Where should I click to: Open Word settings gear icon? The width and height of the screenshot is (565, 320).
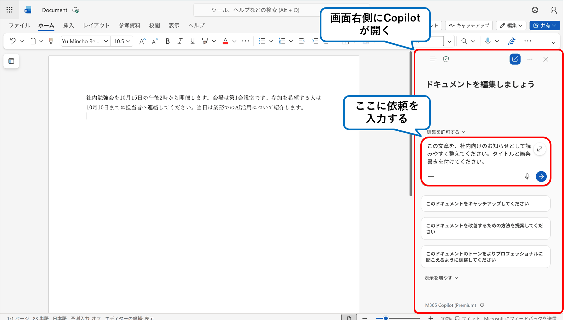[535, 10]
